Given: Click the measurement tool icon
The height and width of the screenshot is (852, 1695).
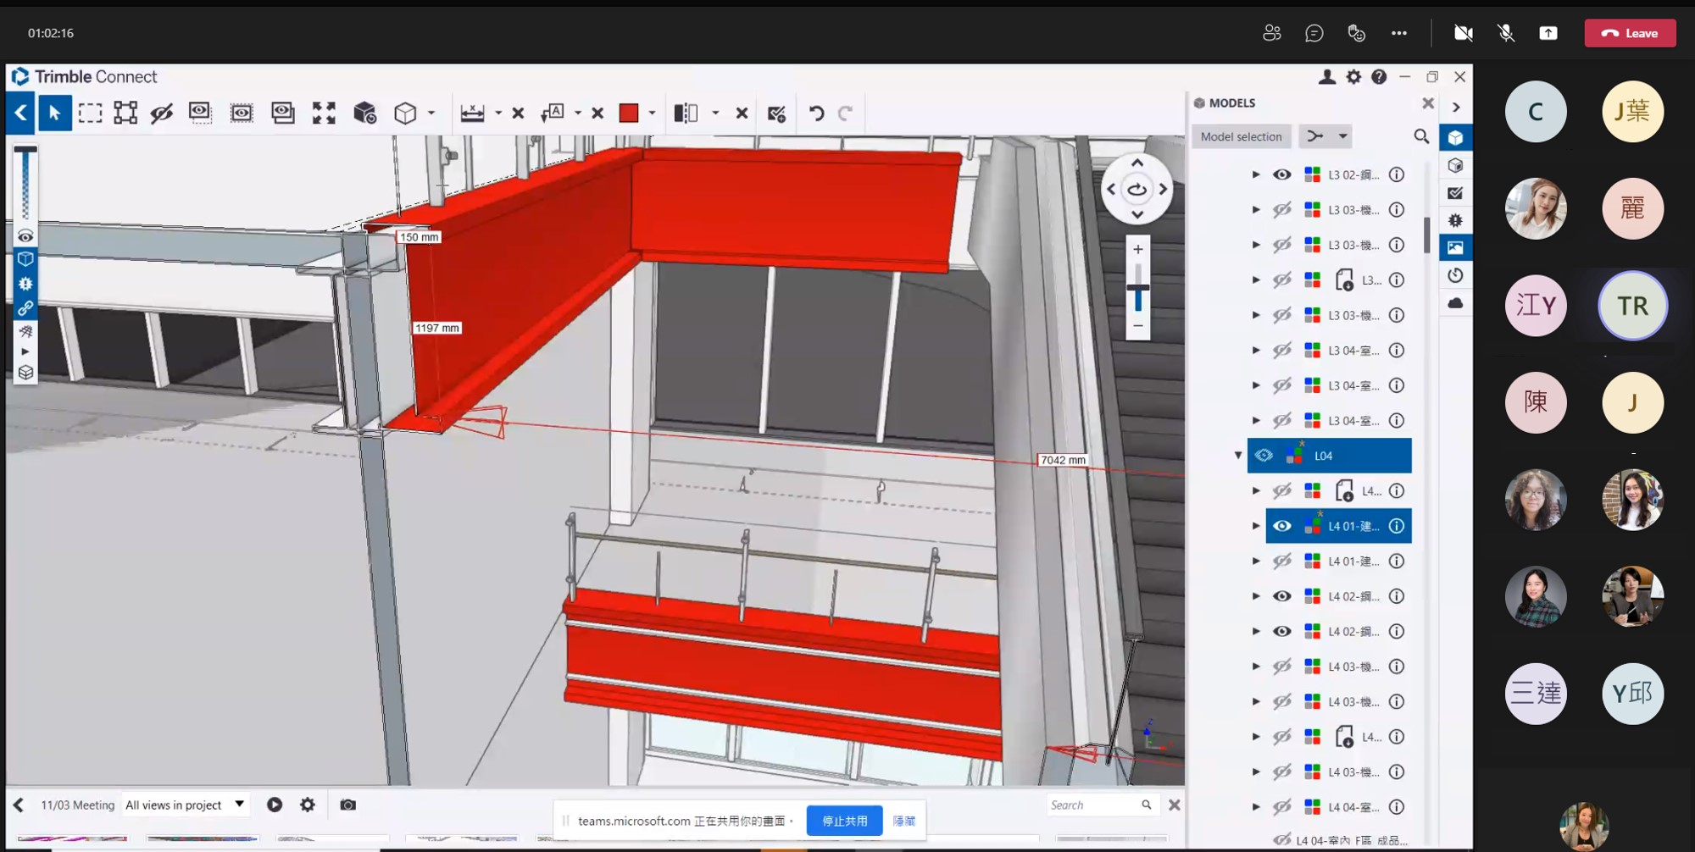Looking at the screenshot, I should pos(472,113).
